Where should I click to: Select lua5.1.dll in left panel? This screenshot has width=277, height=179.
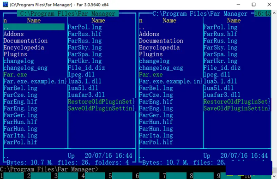coord(84,81)
